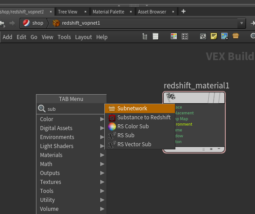Click the find node icon at toolbar end
255x214 pixels.
(253, 36)
